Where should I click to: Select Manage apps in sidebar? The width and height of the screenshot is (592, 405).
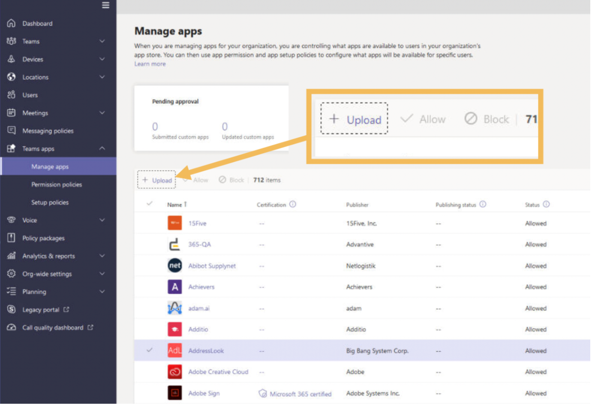[58, 166]
